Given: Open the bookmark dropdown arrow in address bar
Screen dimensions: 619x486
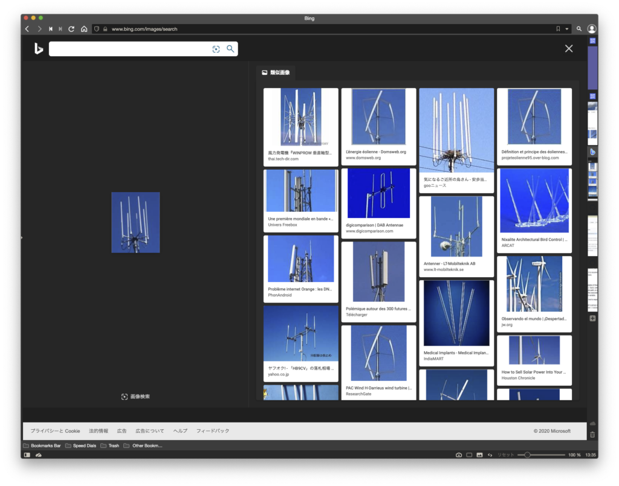Looking at the screenshot, I should pos(567,29).
